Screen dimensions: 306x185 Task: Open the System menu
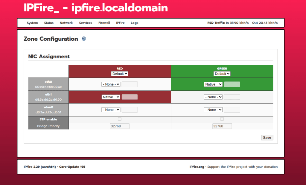click(32, 23)
